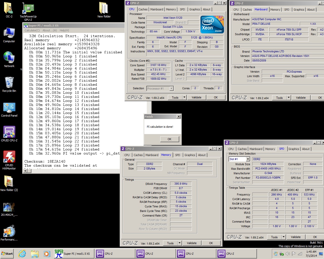This screenshot has height=259, width=324.
Task: Switch to the Caches tab in the CPU window
Action: pos(143,9)
